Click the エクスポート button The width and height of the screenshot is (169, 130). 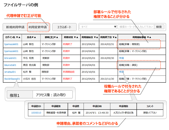click(64, 27)
